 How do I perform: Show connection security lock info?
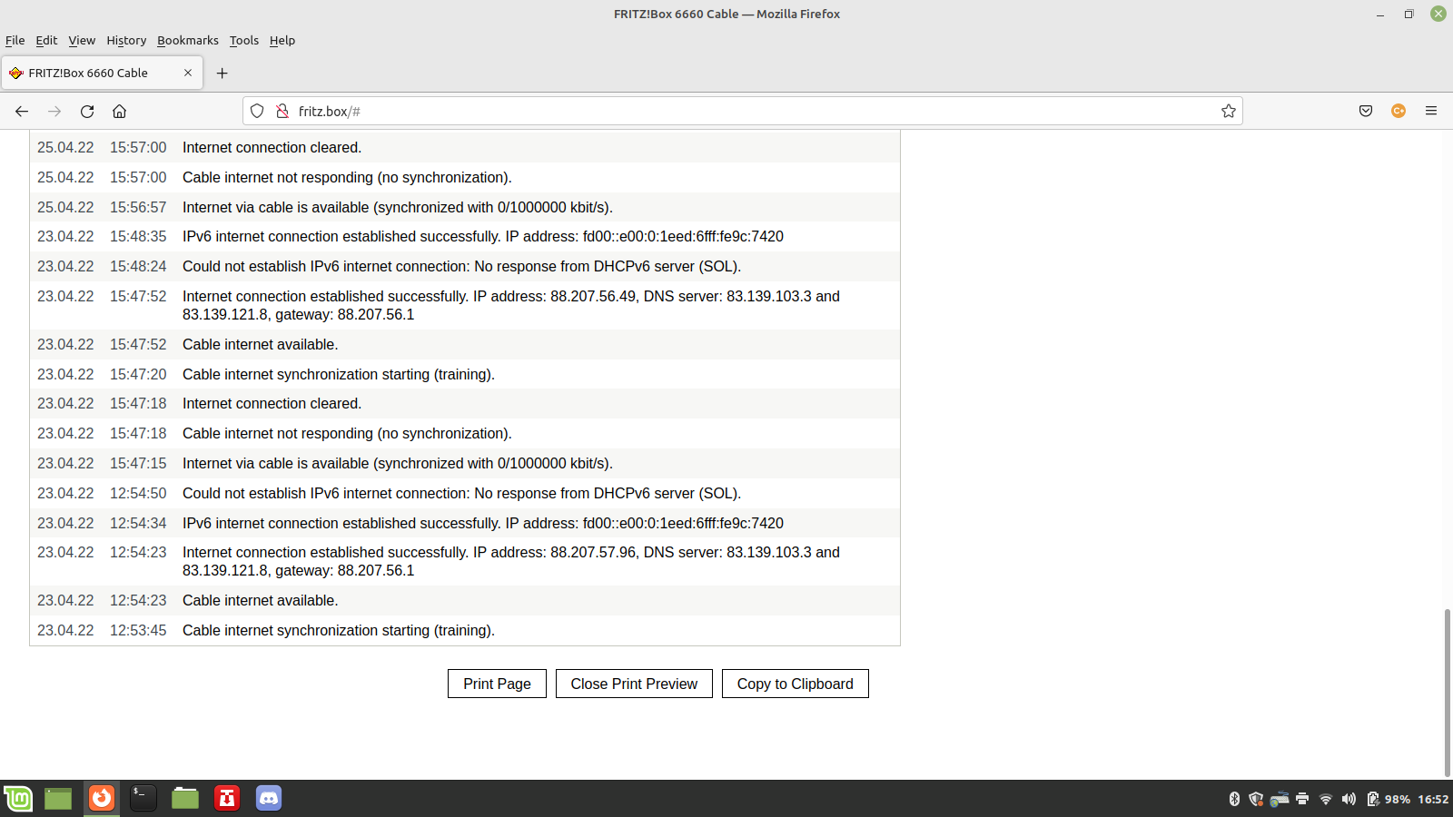282,111
